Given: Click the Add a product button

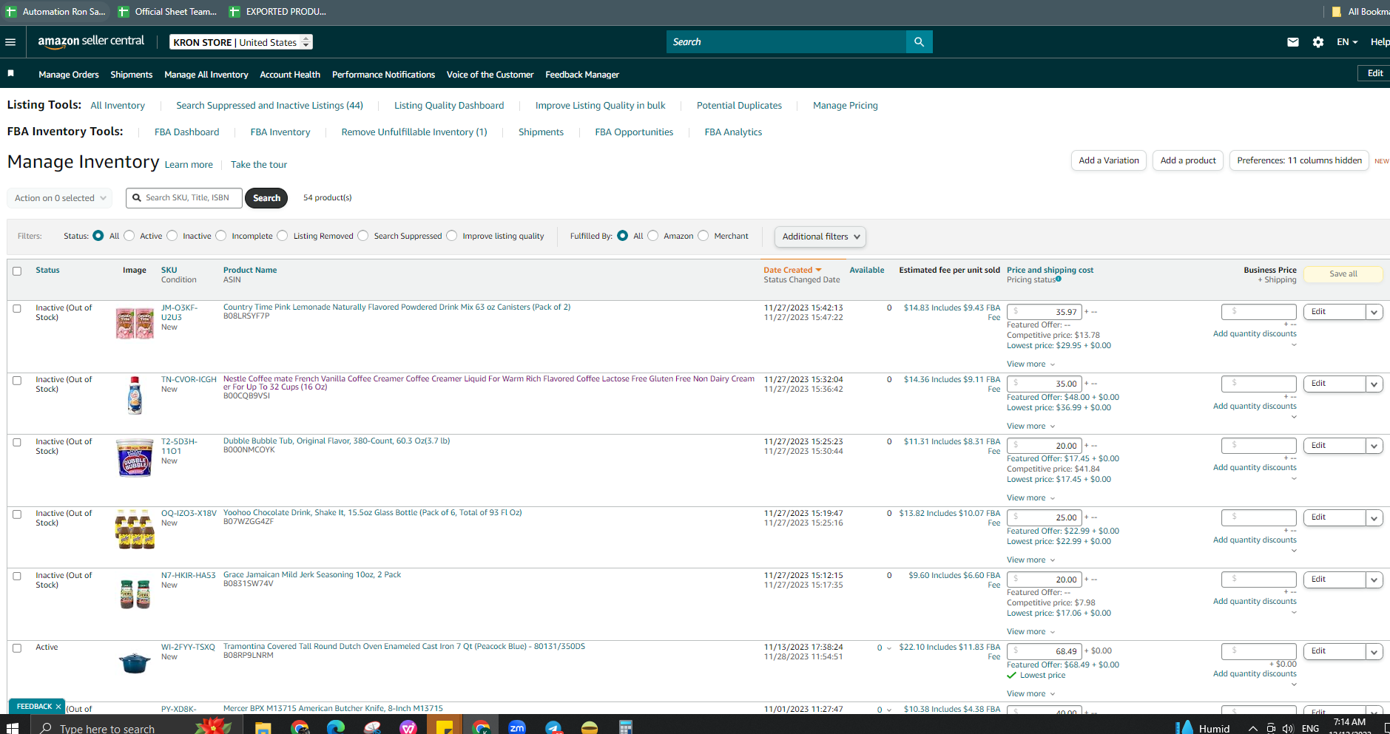Looking at the screenshot, I should 1188,160.
